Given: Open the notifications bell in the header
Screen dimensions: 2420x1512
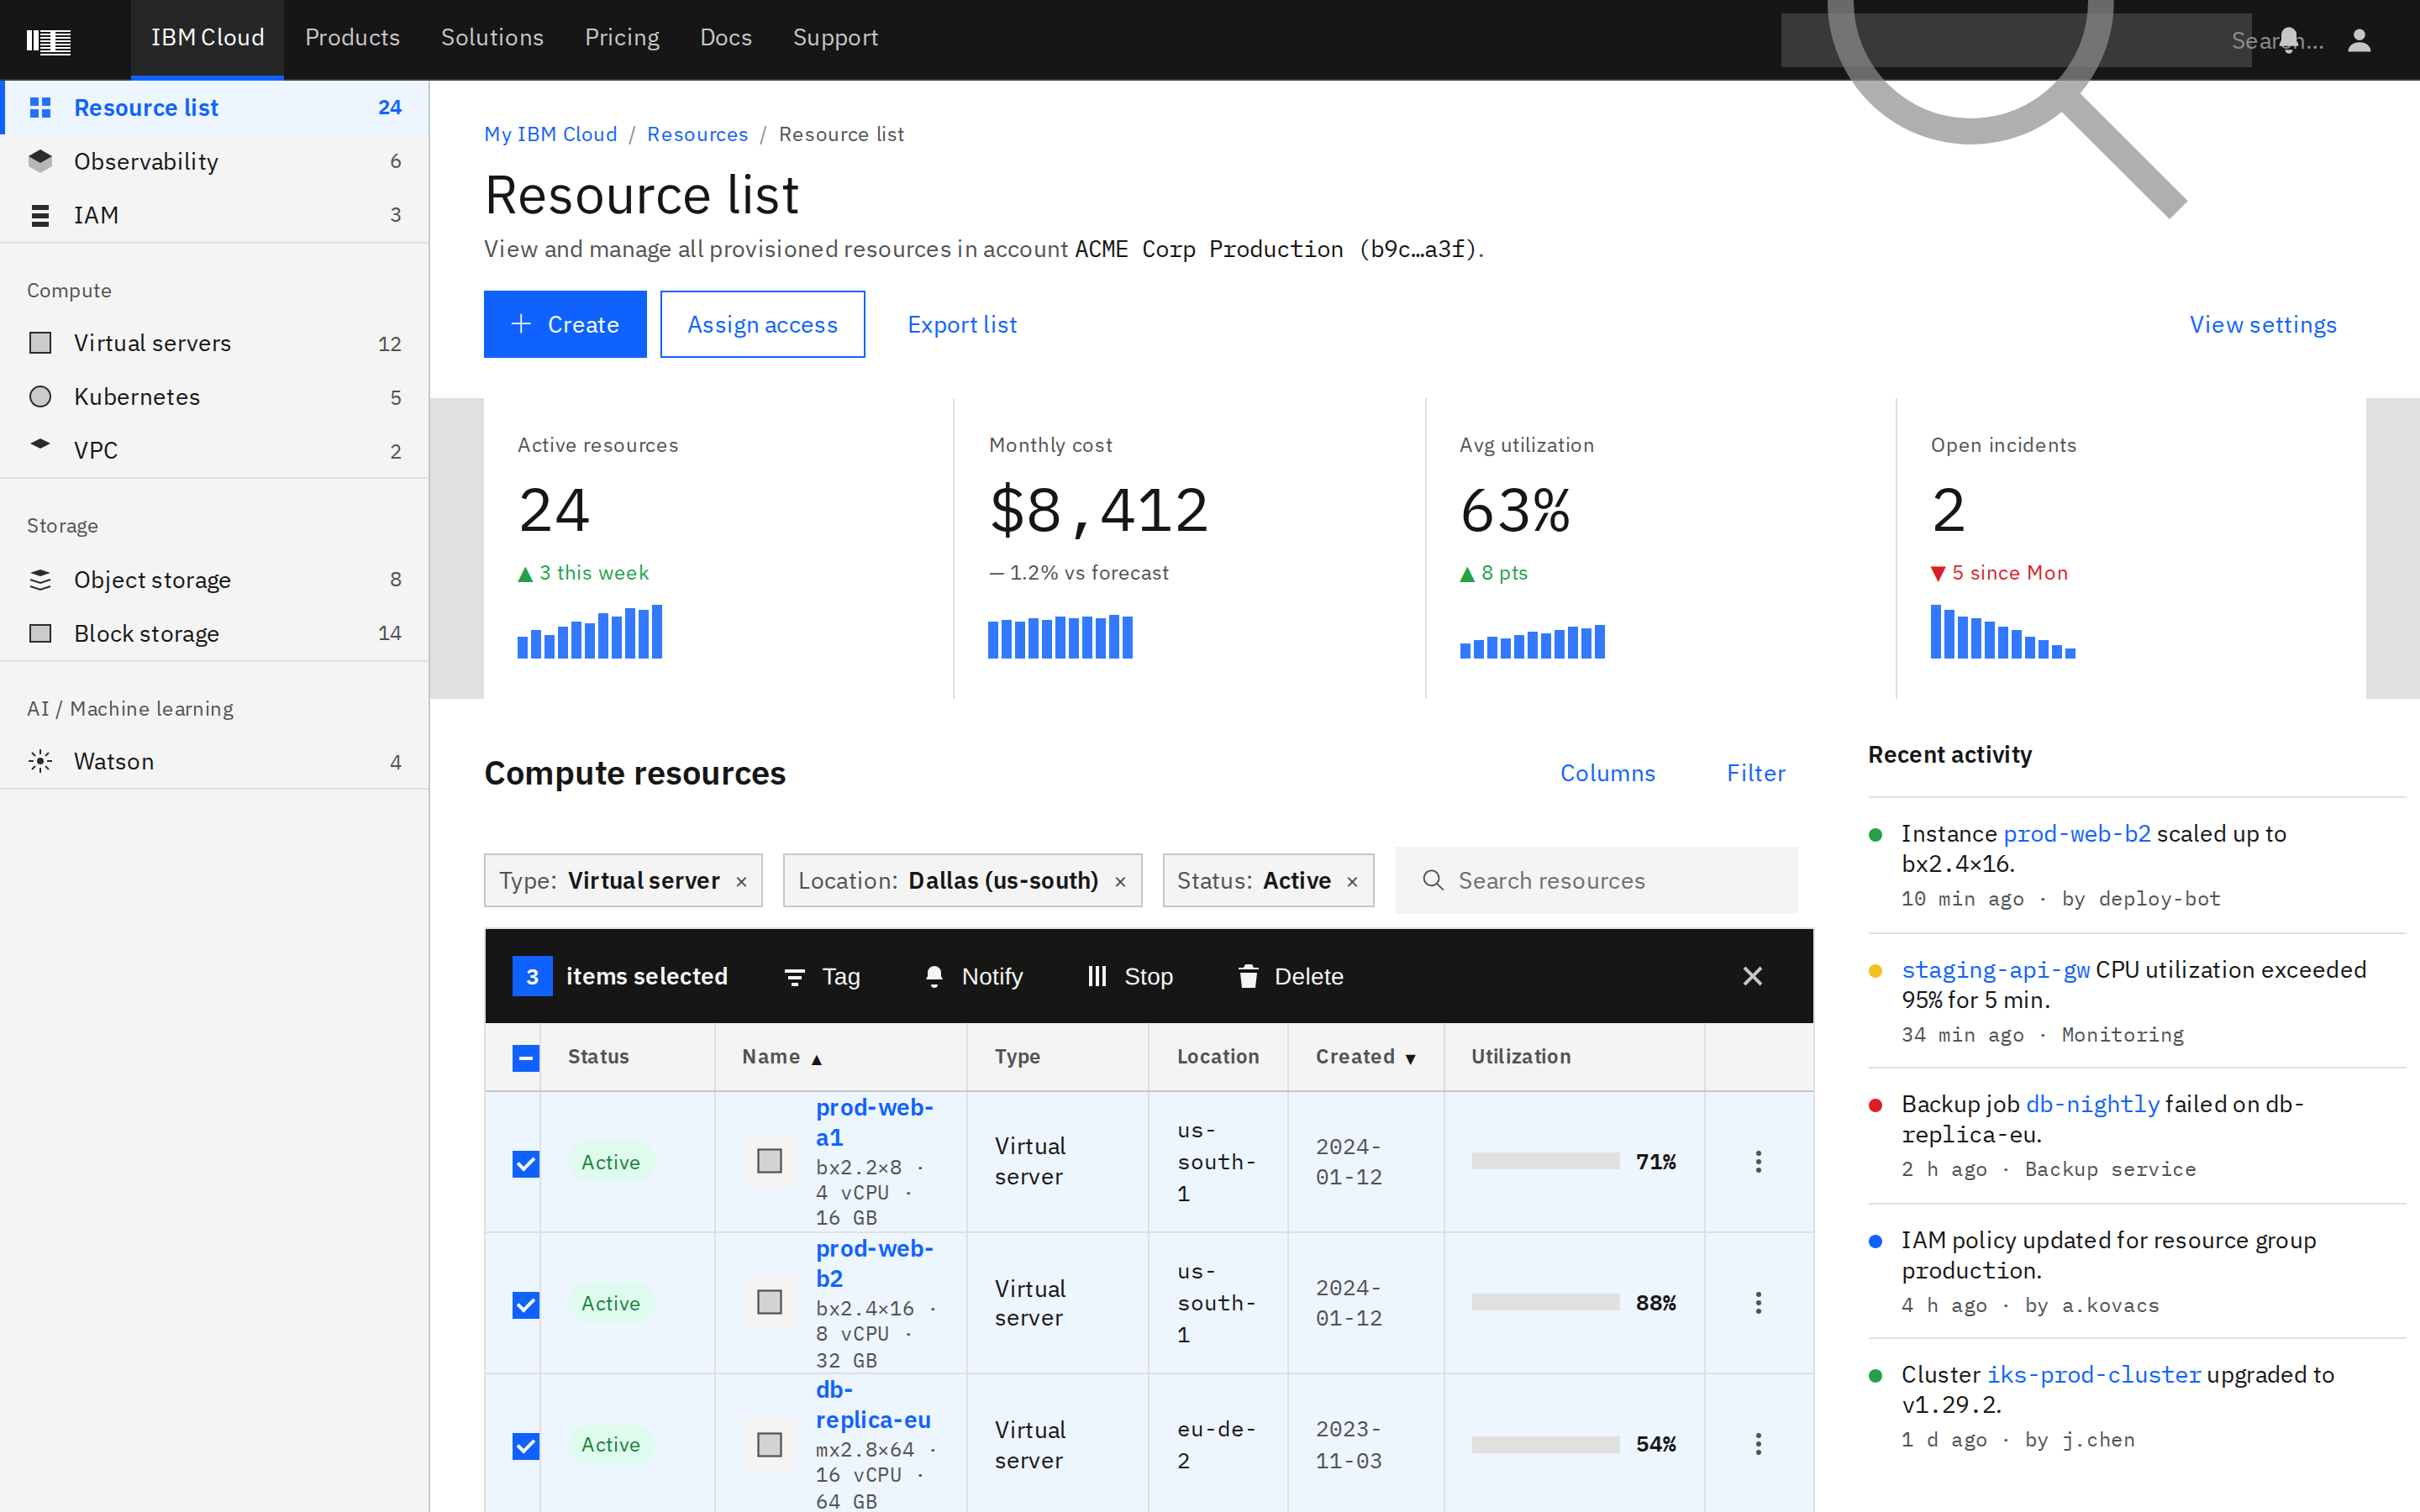Looking at the screenshot, I should (x=2288, y=40).
